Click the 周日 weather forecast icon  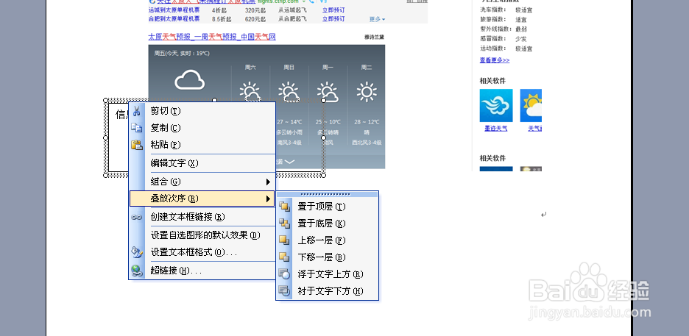[289, 92]
